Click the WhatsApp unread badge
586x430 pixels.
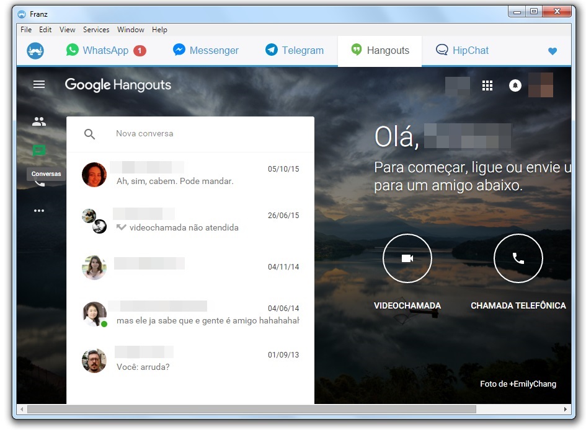coord(140,50)
